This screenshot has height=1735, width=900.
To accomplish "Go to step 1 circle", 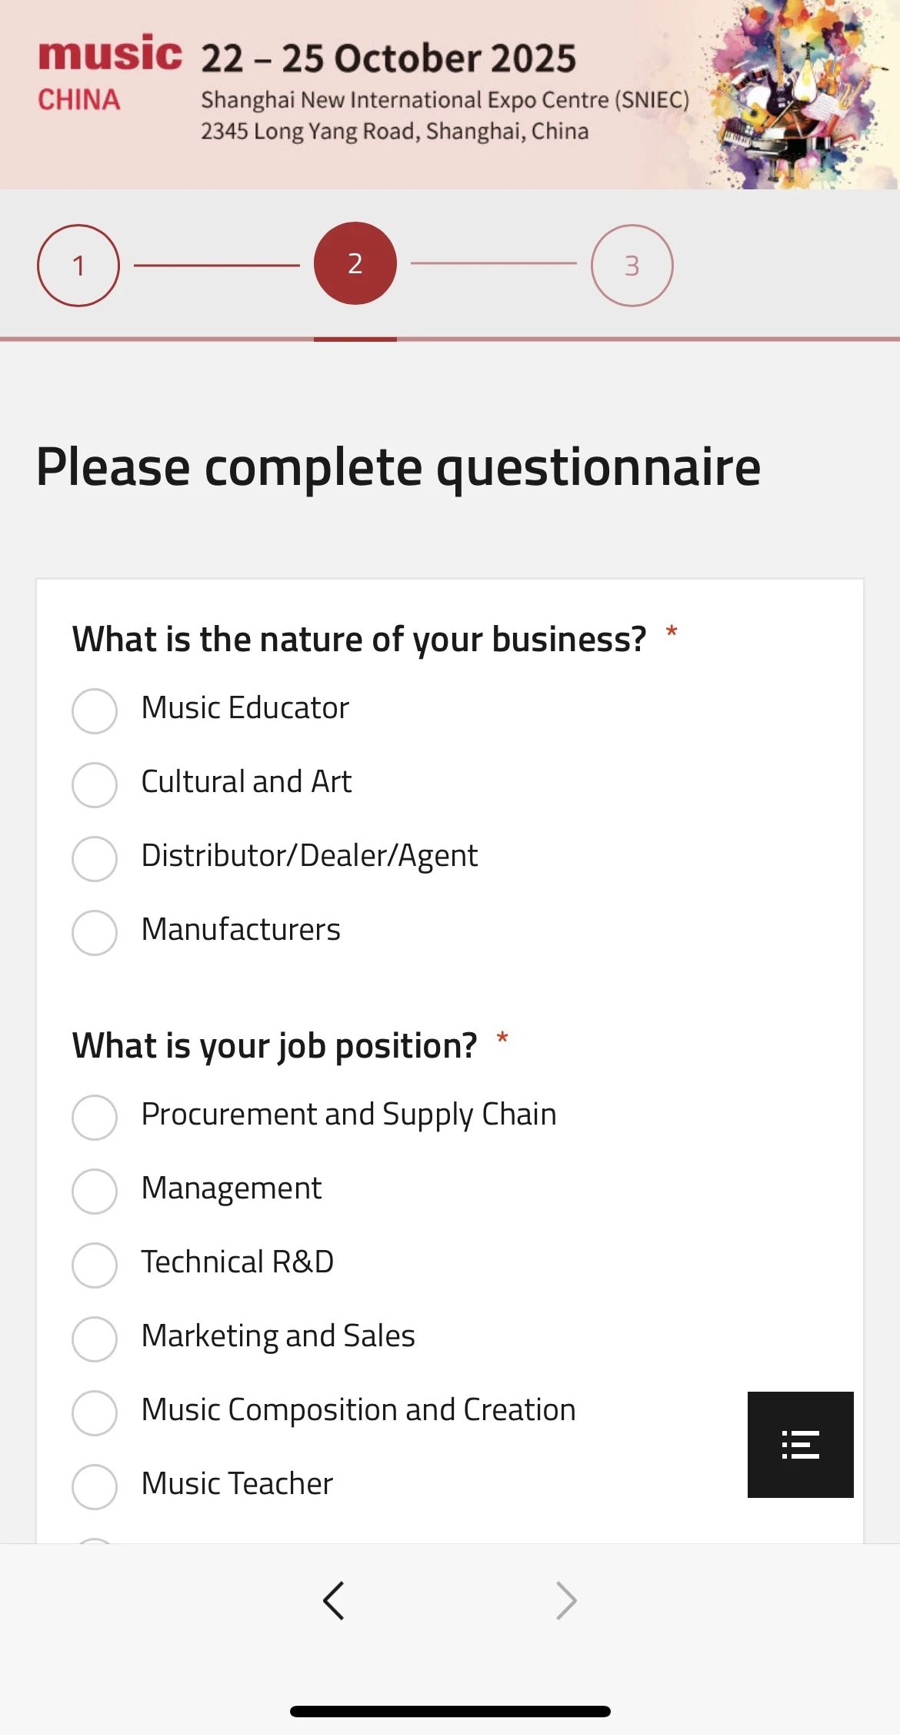I will point(78,266).
